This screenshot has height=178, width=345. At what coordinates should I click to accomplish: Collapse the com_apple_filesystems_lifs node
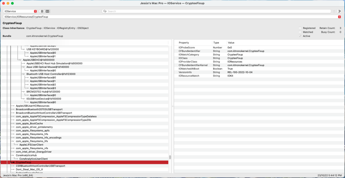tap(14, 141)
